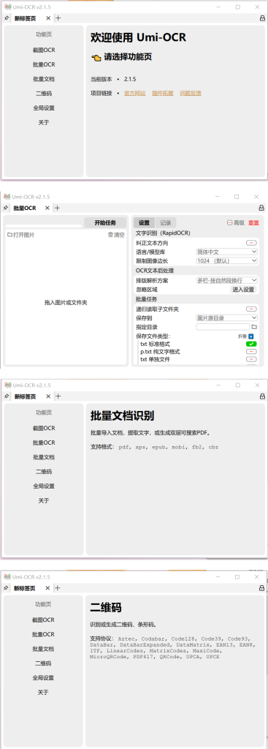This screenshot has height=749, width=268.
Task: Click lock icon in the 二维码 window
Action: [262, 588]
